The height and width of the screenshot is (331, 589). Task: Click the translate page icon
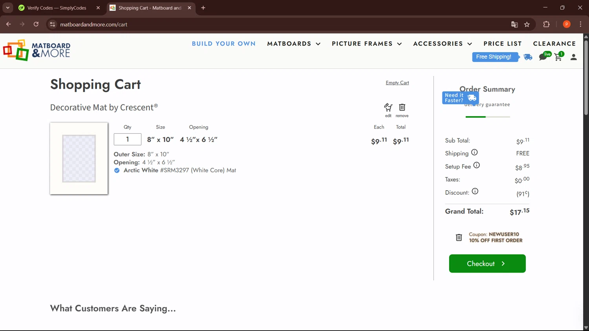coord(514,24)
